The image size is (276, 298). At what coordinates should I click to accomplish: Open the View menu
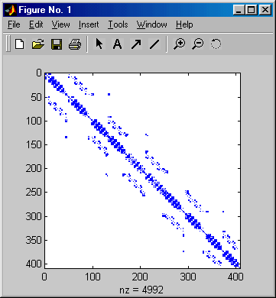tap(61, 24)
